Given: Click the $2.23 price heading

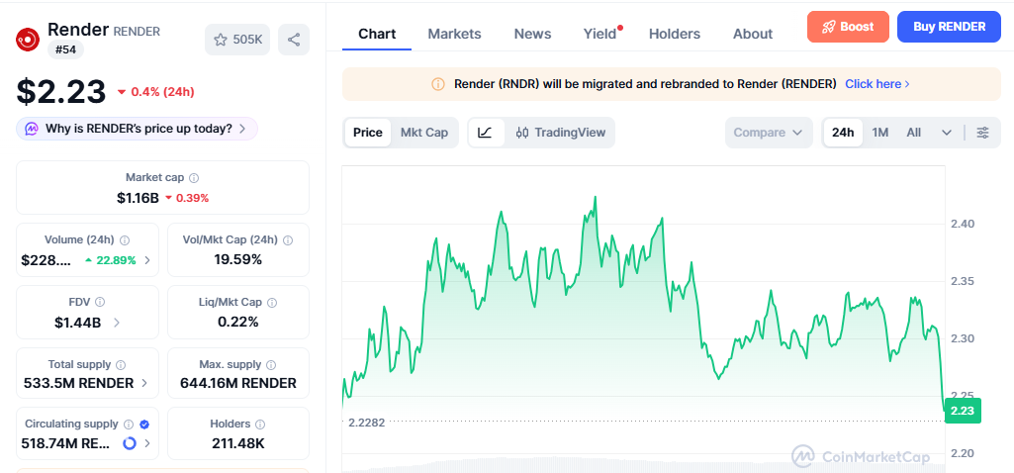Looking at the screenshot, I should pyautogui.click(x=60, y=91).
